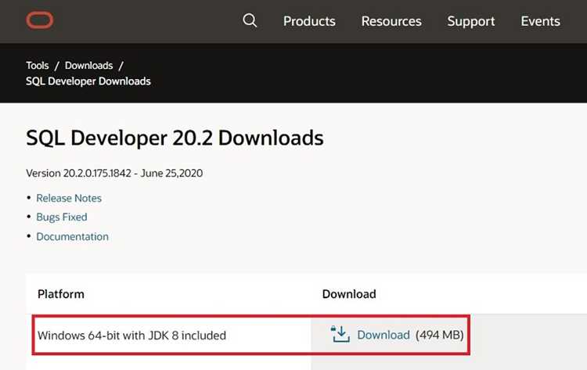Click the 'SQL Developer 20.2 Downloads' heading
Viewport: 587px width, 370px height.
click(175, 138)
